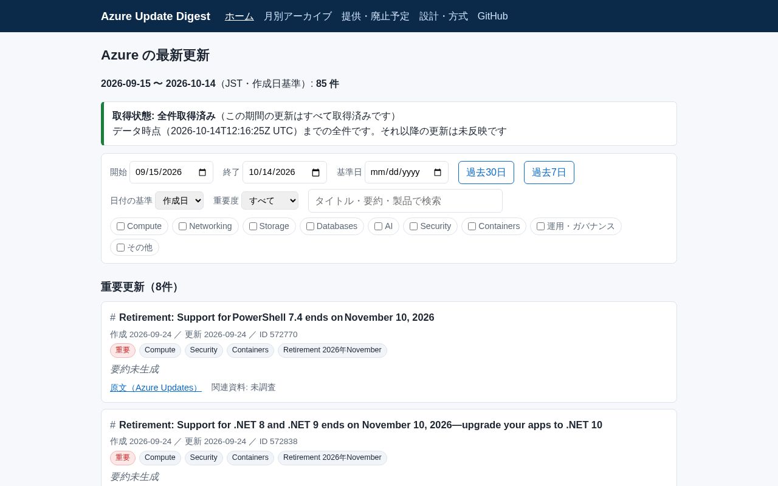Screen dimensions: 778x486
Task: Click the 重要更新（8件） section heading
Action: click(x=142, y=287)
